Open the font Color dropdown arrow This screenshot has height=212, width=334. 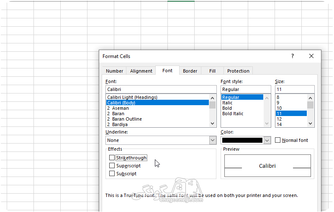coord(267,140)
